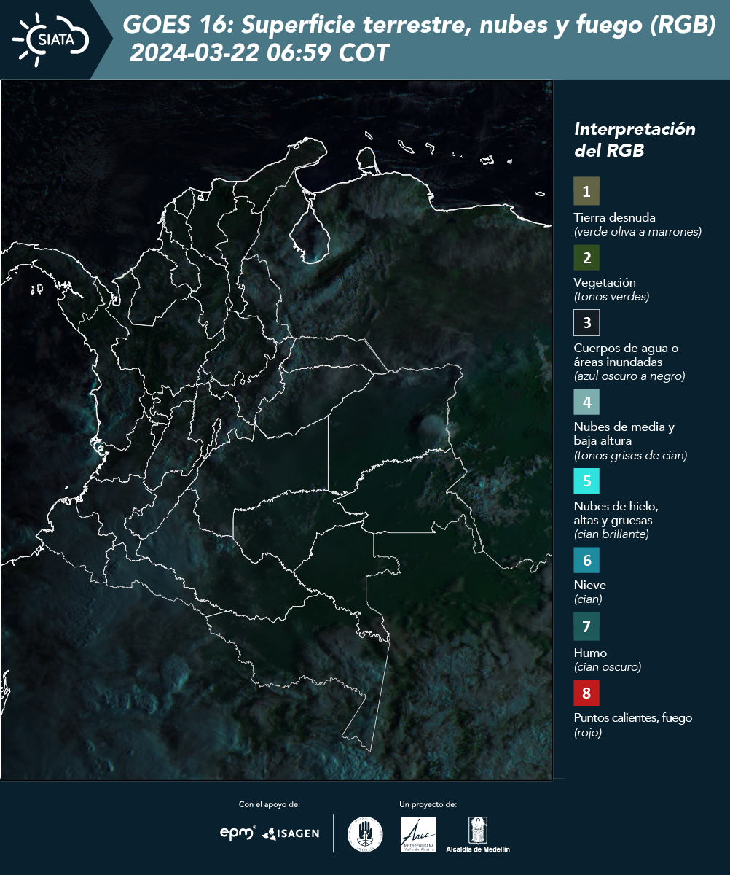Click the Nieve label
The image size is (730, 875).
[590, 585]
